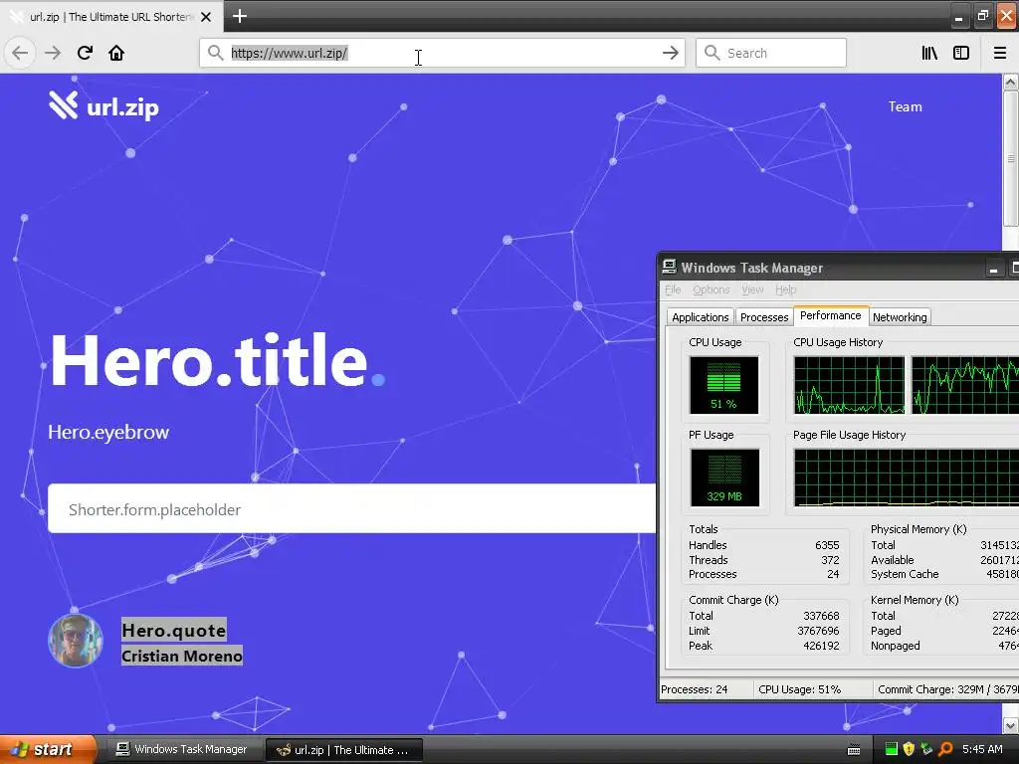Go forward using the browser forward arrow
This screenshot has width=1019, height=764.
click(53, 53)
